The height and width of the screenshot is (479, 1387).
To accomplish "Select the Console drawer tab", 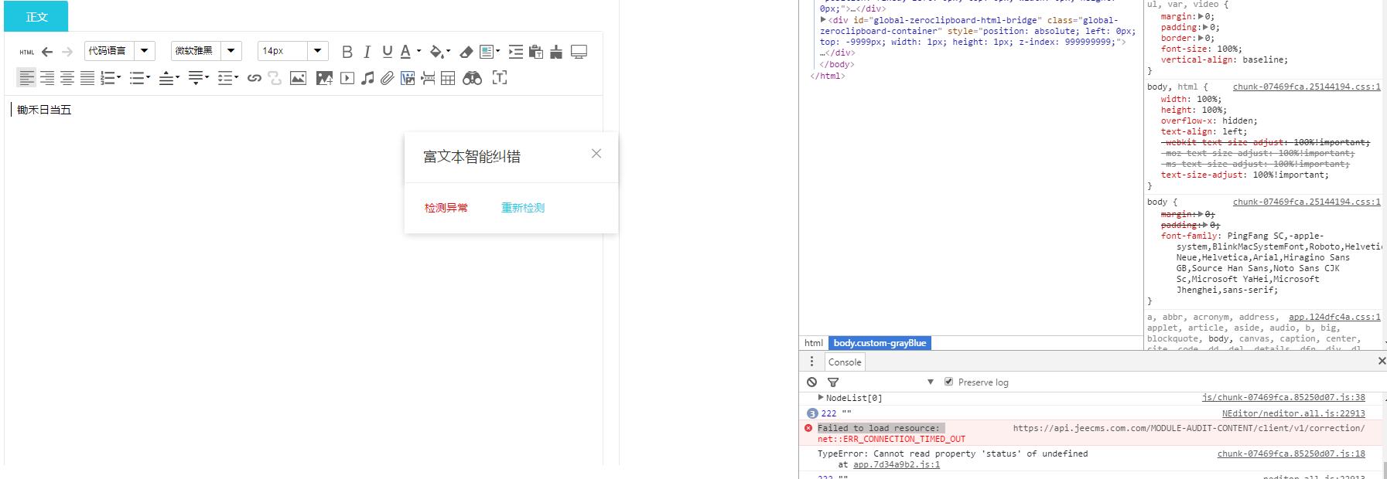I will [845, 362].
